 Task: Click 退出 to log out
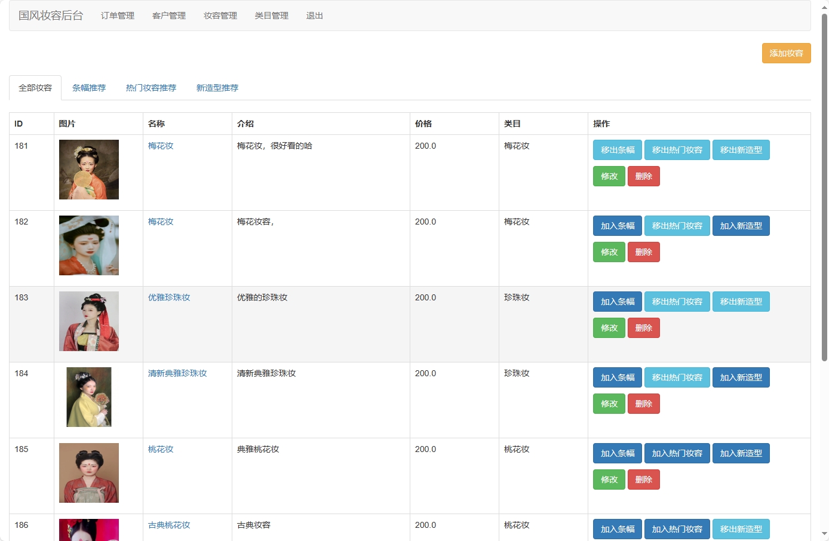(x=315, y=16)
